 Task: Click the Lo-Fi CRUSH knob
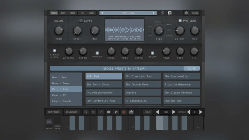(77, 30)
